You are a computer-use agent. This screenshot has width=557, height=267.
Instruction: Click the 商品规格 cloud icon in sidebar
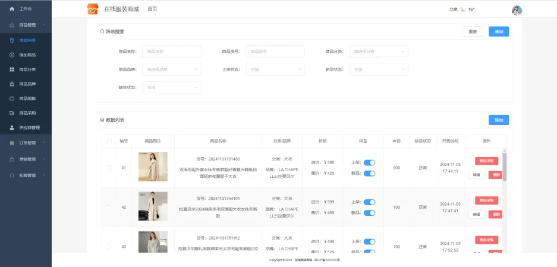(12, 98)
